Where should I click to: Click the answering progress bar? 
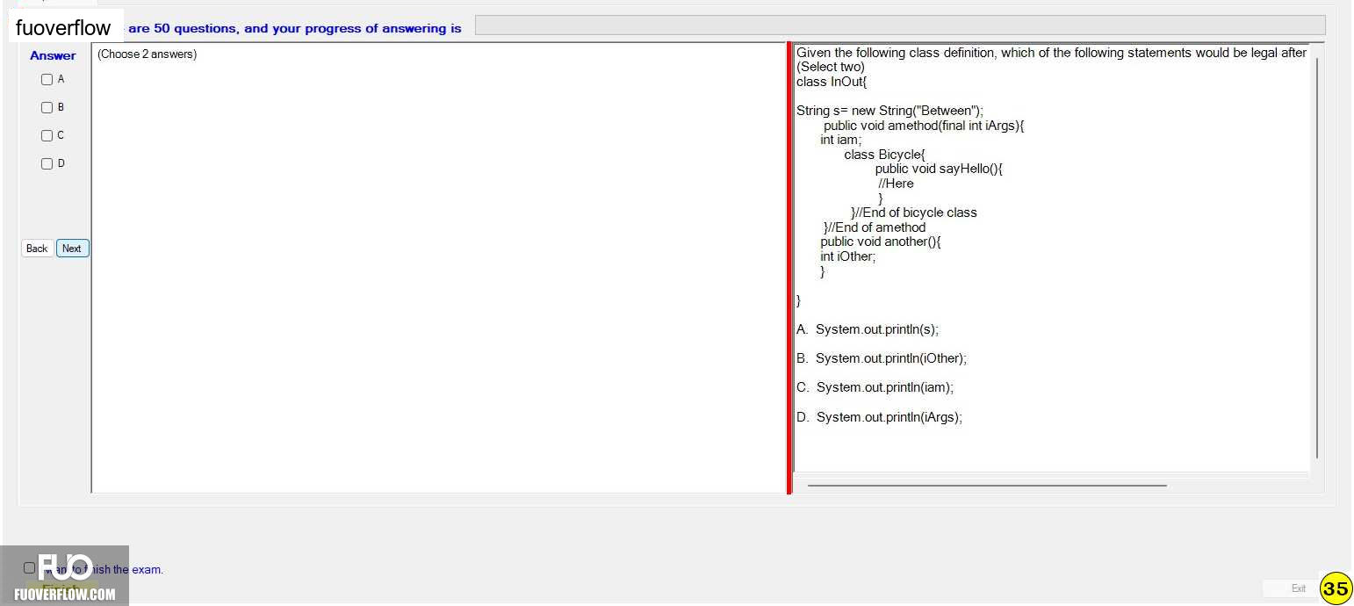(900, 25)
